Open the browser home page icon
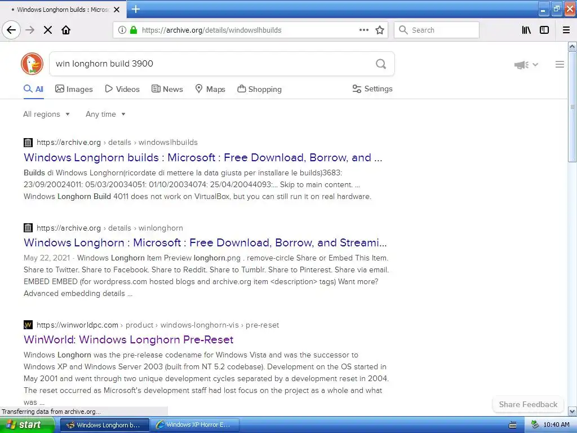Image resolution: width=577 pixels, height=433 pixels. pyautogui.click(x=66, y=30)
